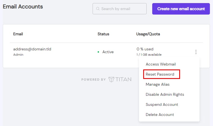The height and width of the screenshot is (126, 213).
Task: Click the Email Accounts page heading
Action: [x=23, y=6]
